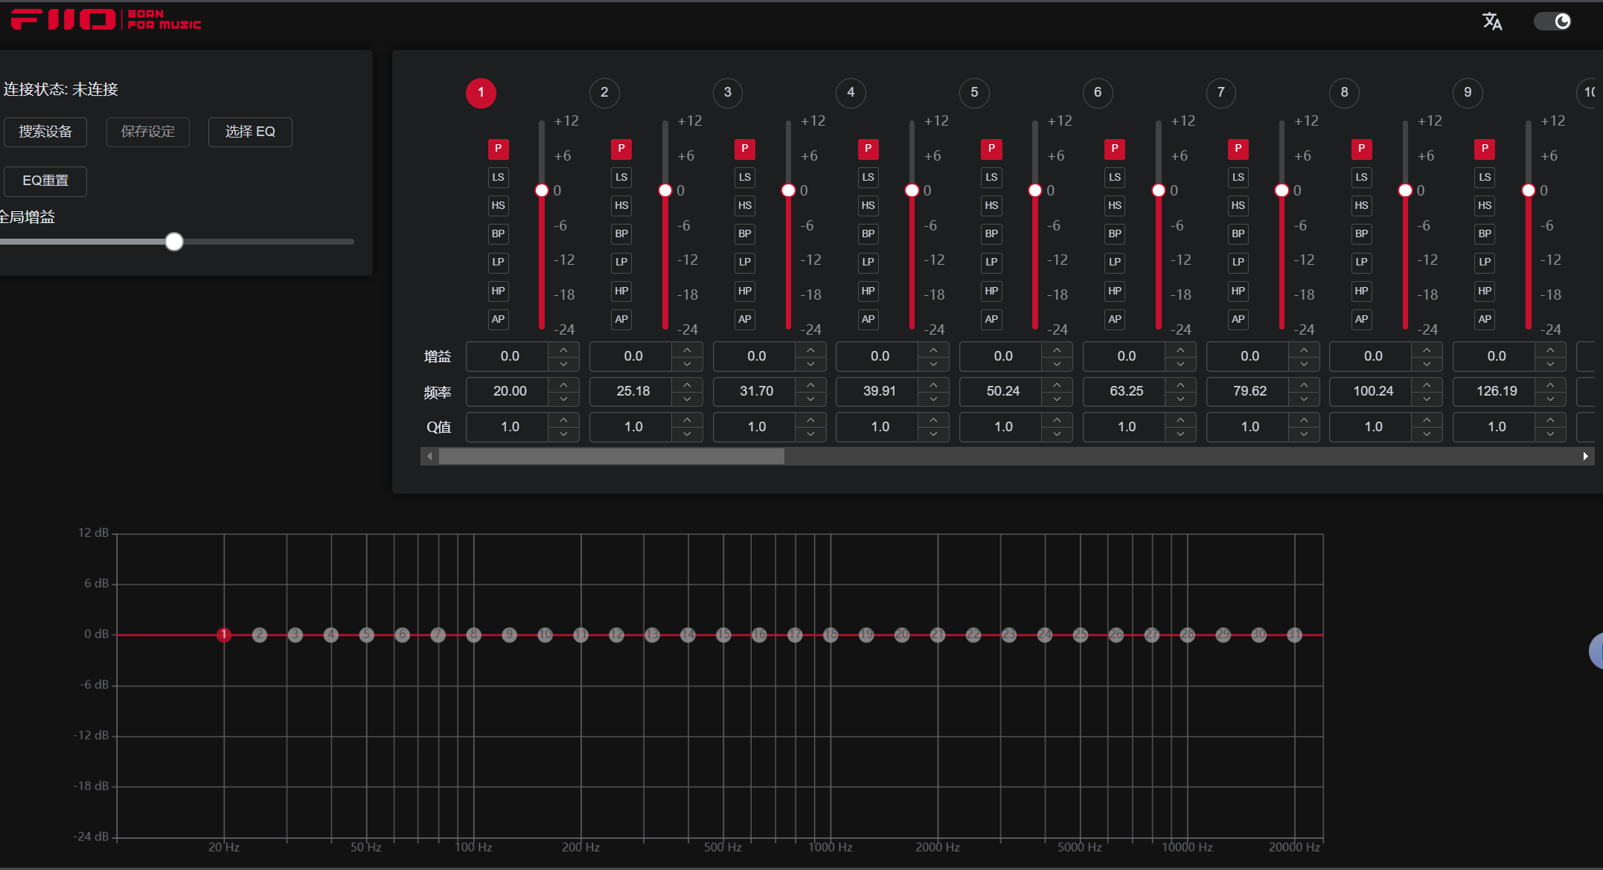The width and height of the screenshot is (1603, 870).
Task: Decrease band 5 Q值 with down arrow
Action: [1057, 434]
